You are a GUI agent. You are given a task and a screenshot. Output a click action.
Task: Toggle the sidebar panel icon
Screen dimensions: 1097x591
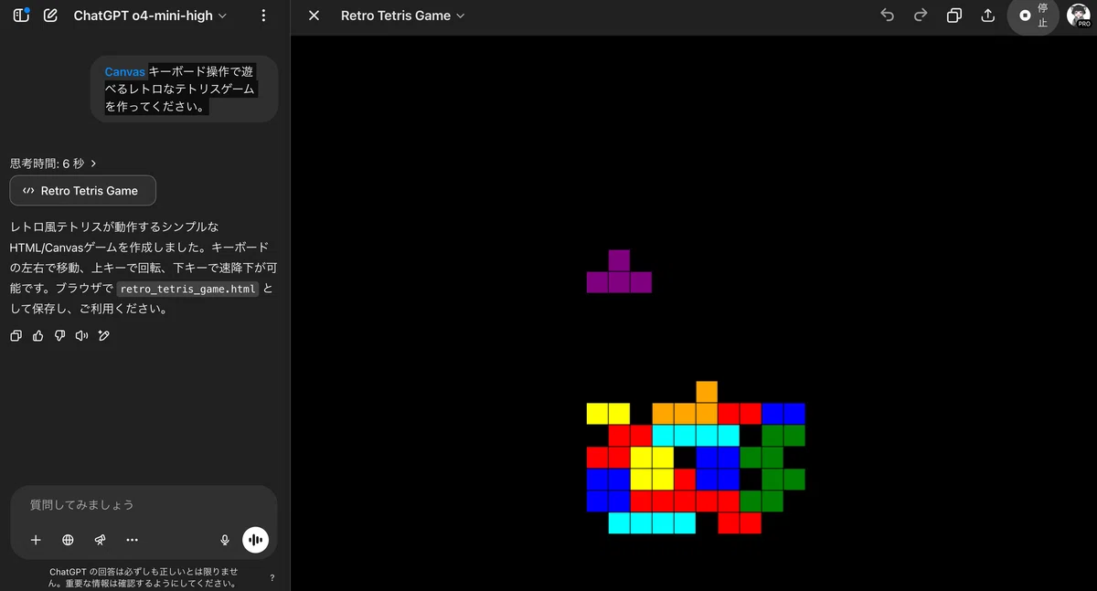(x=21, y=16)
